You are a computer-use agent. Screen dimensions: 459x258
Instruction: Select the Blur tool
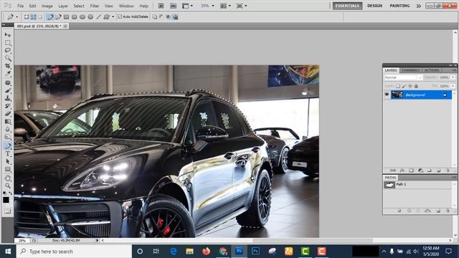[x=8, y=129]
